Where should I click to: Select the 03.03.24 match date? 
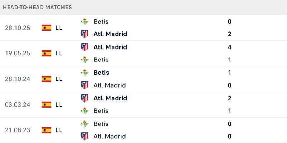pos(17,105)
